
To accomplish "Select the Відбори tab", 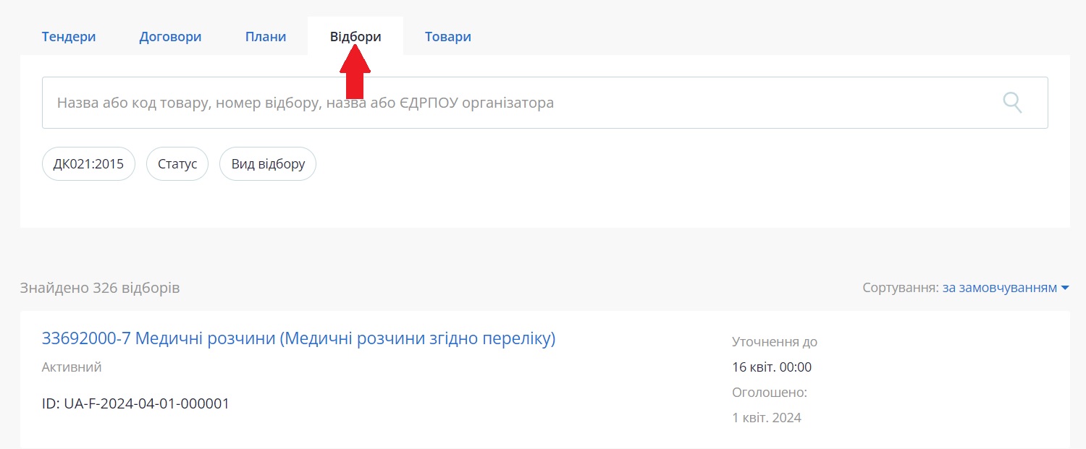I will tap(355, 37).
